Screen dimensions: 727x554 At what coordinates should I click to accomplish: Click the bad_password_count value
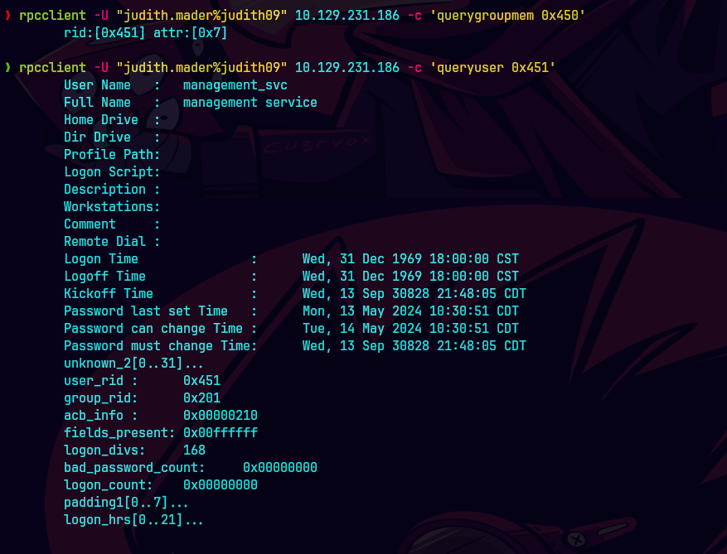click(x=280, y=468)
